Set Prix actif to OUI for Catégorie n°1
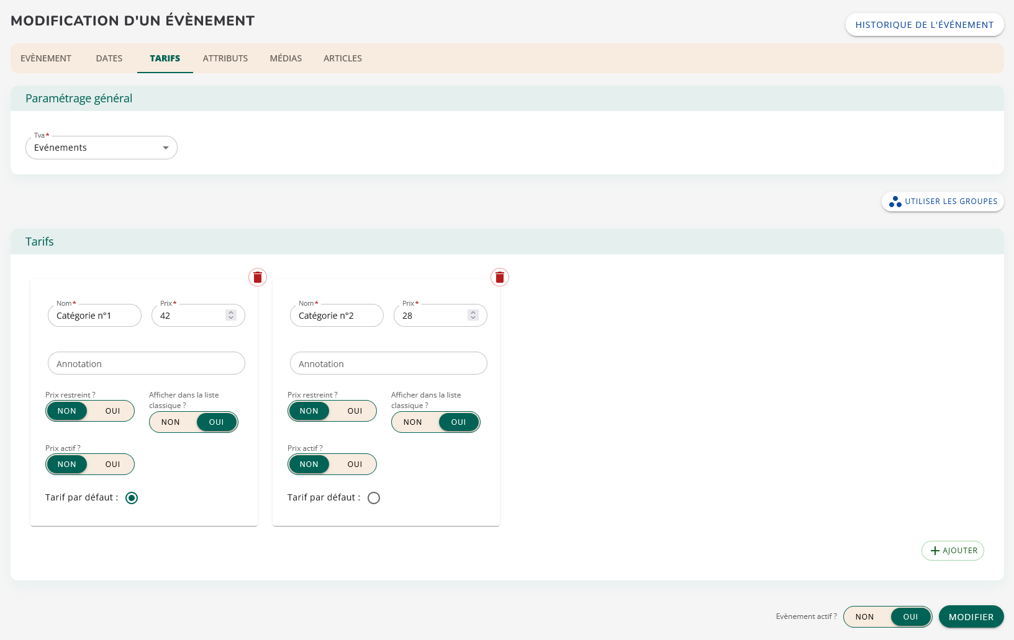Screen dimensions: 1014x640 point(112,464)
